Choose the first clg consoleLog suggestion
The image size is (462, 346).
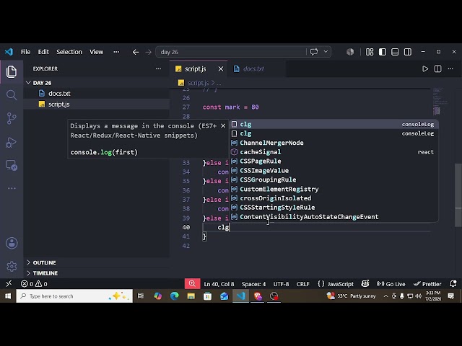point(334,124)
